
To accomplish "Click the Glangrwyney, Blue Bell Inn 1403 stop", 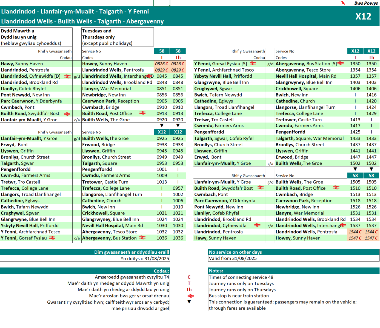I will (x=304, y=83).
